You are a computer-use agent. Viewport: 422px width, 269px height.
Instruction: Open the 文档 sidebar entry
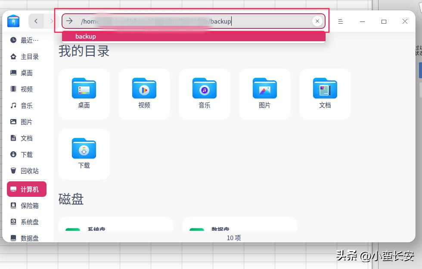click(27, 138)
